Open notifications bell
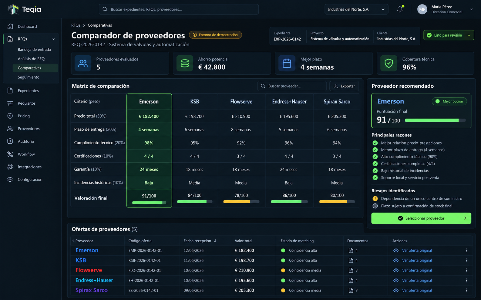Viewport: 481px width, 300px height. pyautogui.click(x=400, y=9)
